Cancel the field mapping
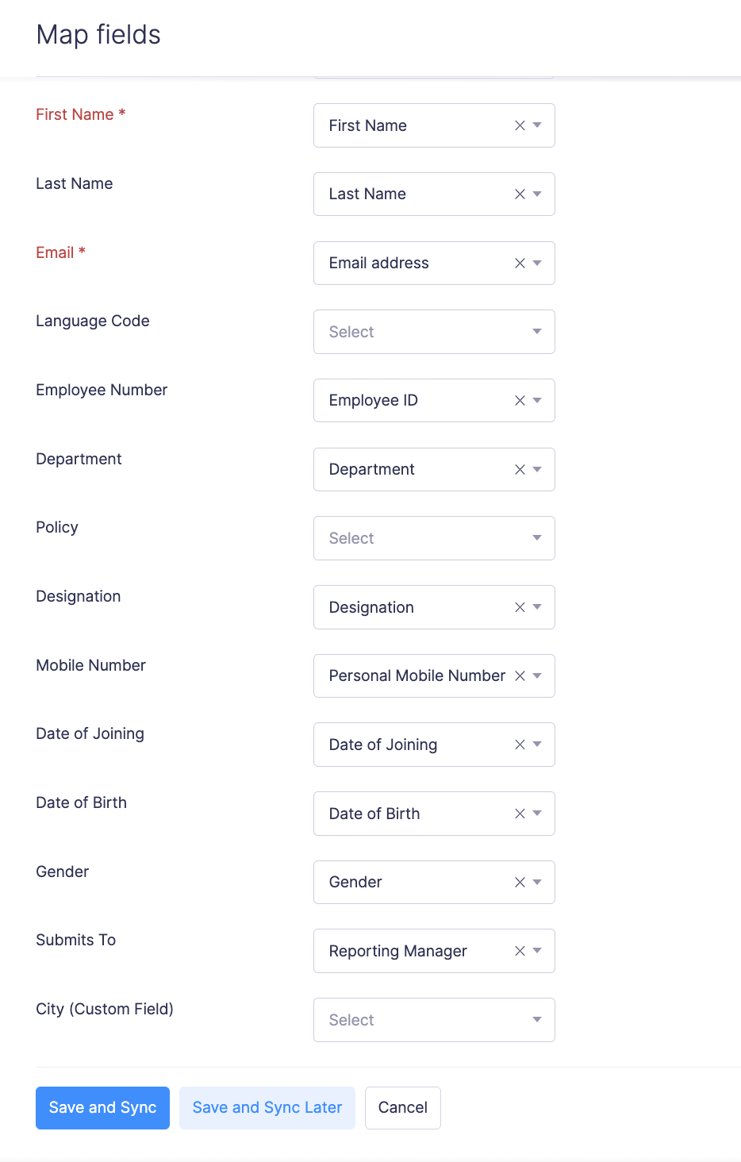Image resolution: width=741 pixels, height=1162 pixels. click(402, 1107)
